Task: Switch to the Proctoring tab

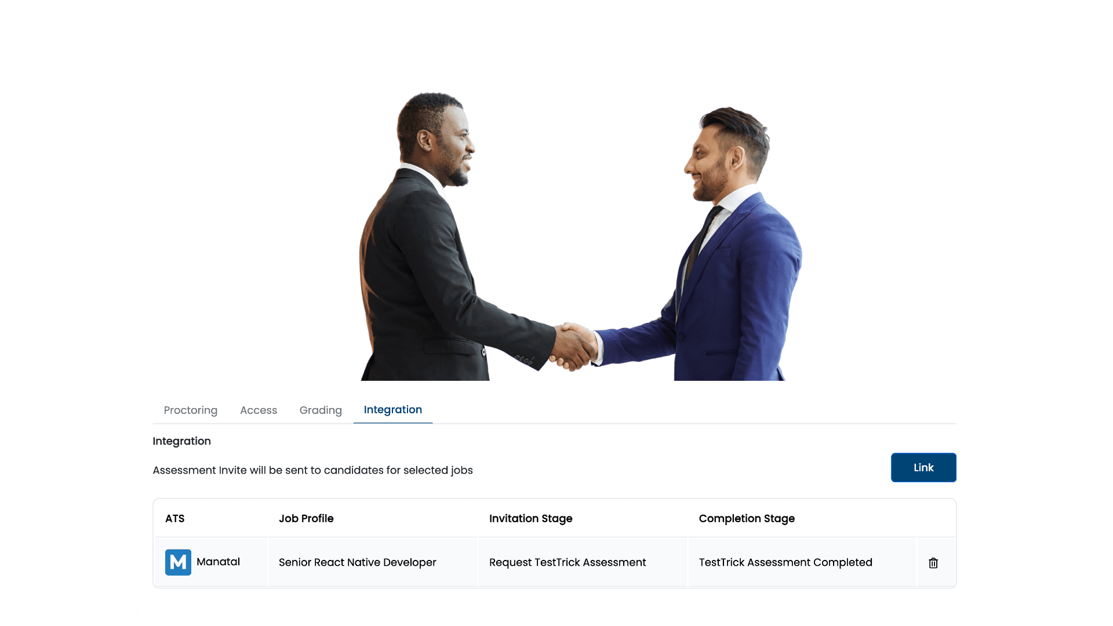Action: click(x=191, y=410)
